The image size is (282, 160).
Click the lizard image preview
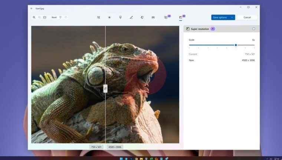(x=105, y=84)
